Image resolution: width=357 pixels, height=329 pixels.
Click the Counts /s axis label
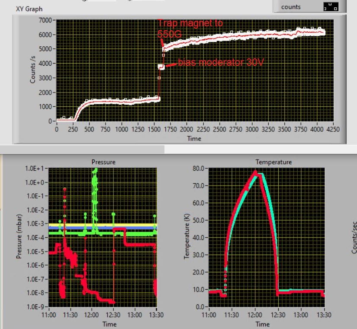(x=32, y=70)
